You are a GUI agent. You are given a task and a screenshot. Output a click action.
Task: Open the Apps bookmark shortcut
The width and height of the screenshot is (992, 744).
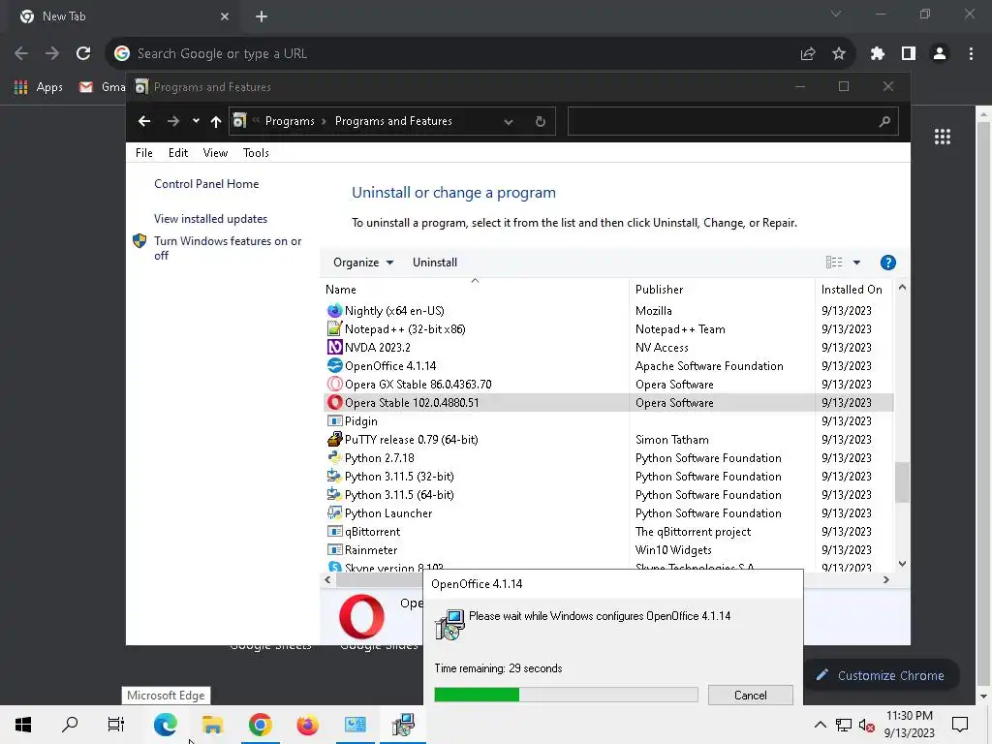pos(38,87)
